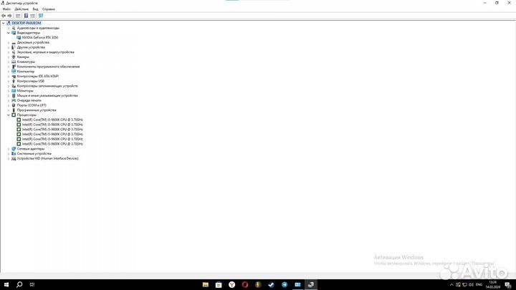Click the Клавиатуры keyboard icon
This screenshot has width=516, height=290.
(14, 62)
